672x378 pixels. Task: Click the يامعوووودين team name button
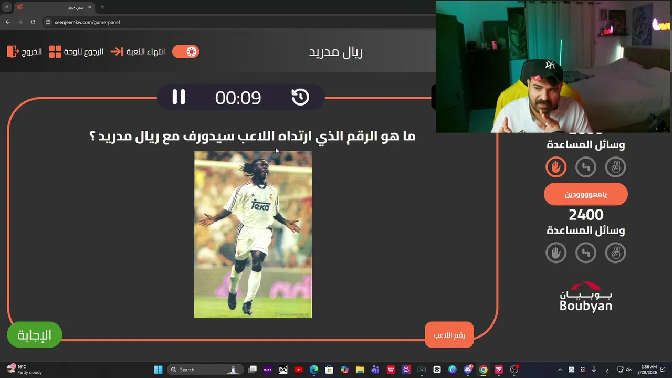tap(586, 194)
